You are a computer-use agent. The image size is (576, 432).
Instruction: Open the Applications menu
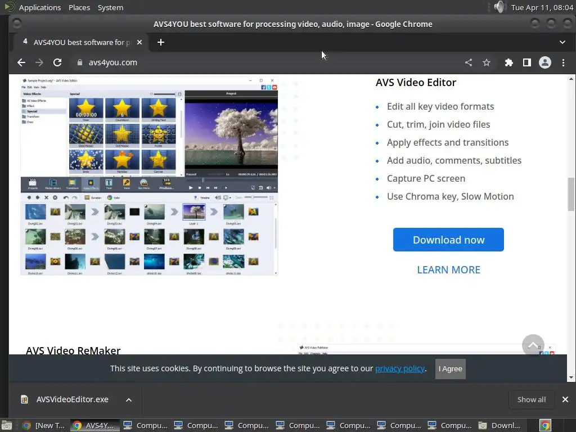click(x=40, y=7)
